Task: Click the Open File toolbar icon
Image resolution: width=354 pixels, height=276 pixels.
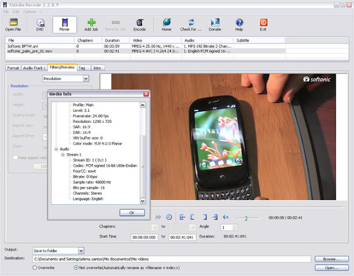Action: 13,22
